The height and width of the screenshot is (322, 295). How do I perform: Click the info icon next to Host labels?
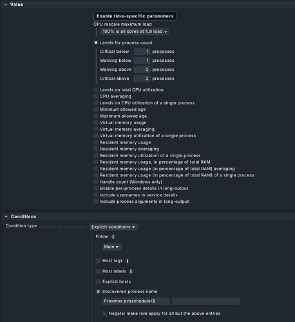coord(131,271)
